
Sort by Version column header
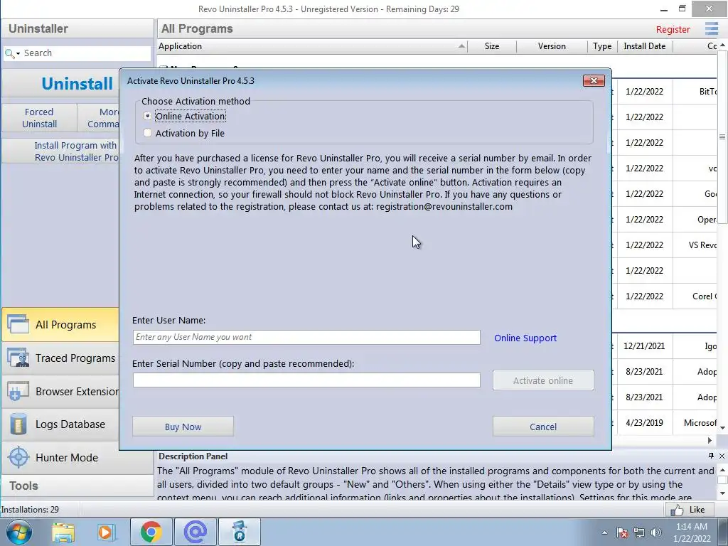[552, 46]
